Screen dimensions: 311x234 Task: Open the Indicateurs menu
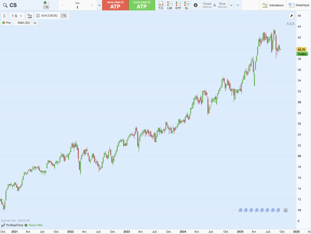(x=273, y=5)
